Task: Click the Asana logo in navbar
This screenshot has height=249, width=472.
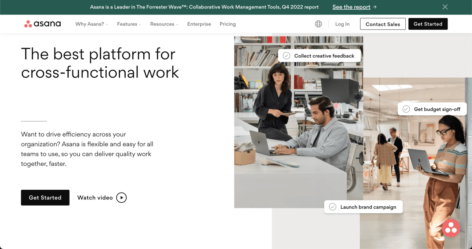Action: pyautogui.click(x=42, y=24)
